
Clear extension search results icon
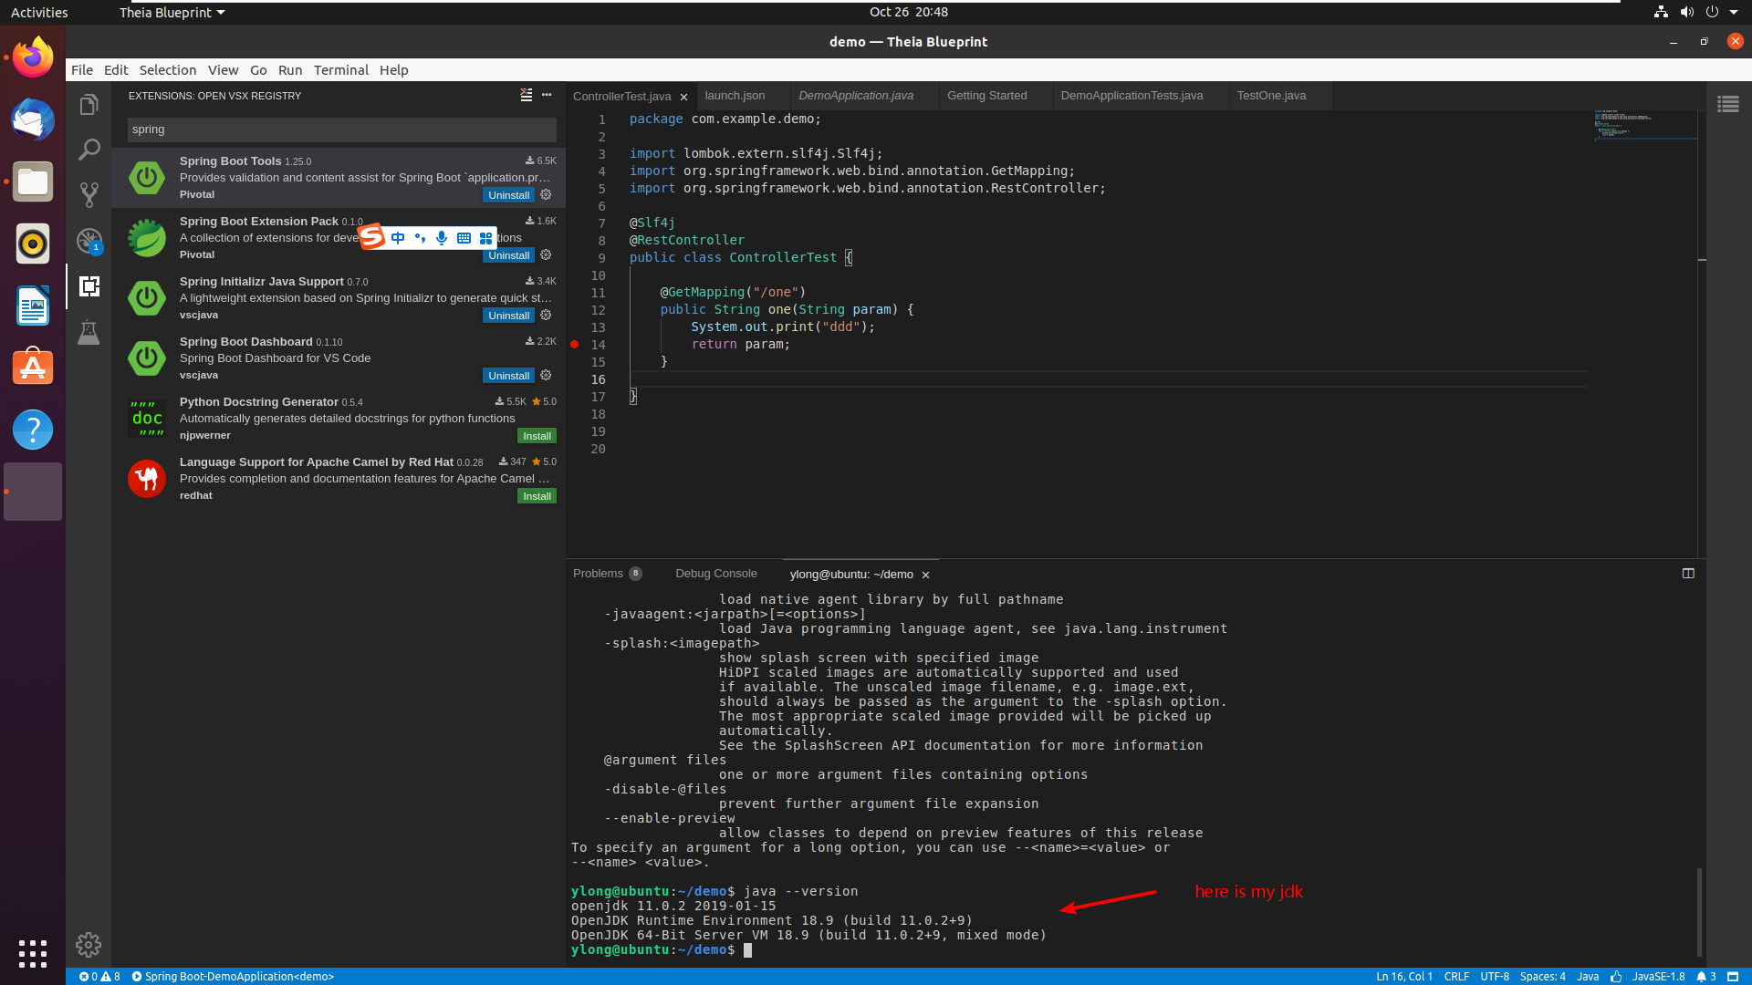[527, 95]
